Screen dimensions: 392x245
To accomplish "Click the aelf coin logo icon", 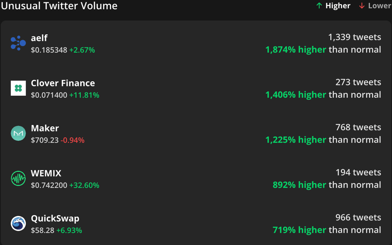I will pos(18,43).
